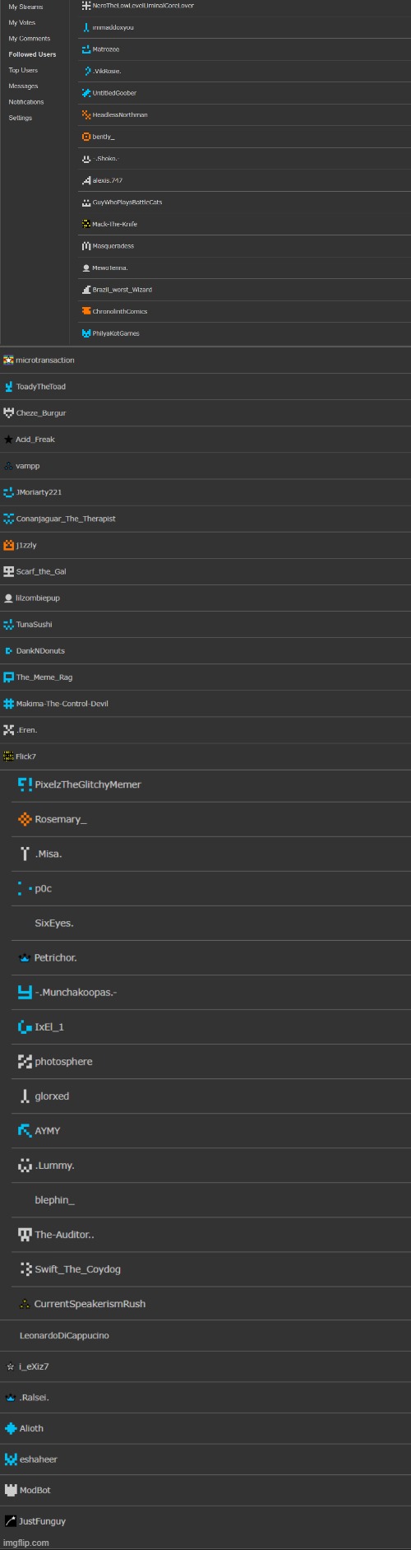Click the JustFunguy avatar icon
The height and width of the screenshot is (1550, 411).
(11, 1521)
